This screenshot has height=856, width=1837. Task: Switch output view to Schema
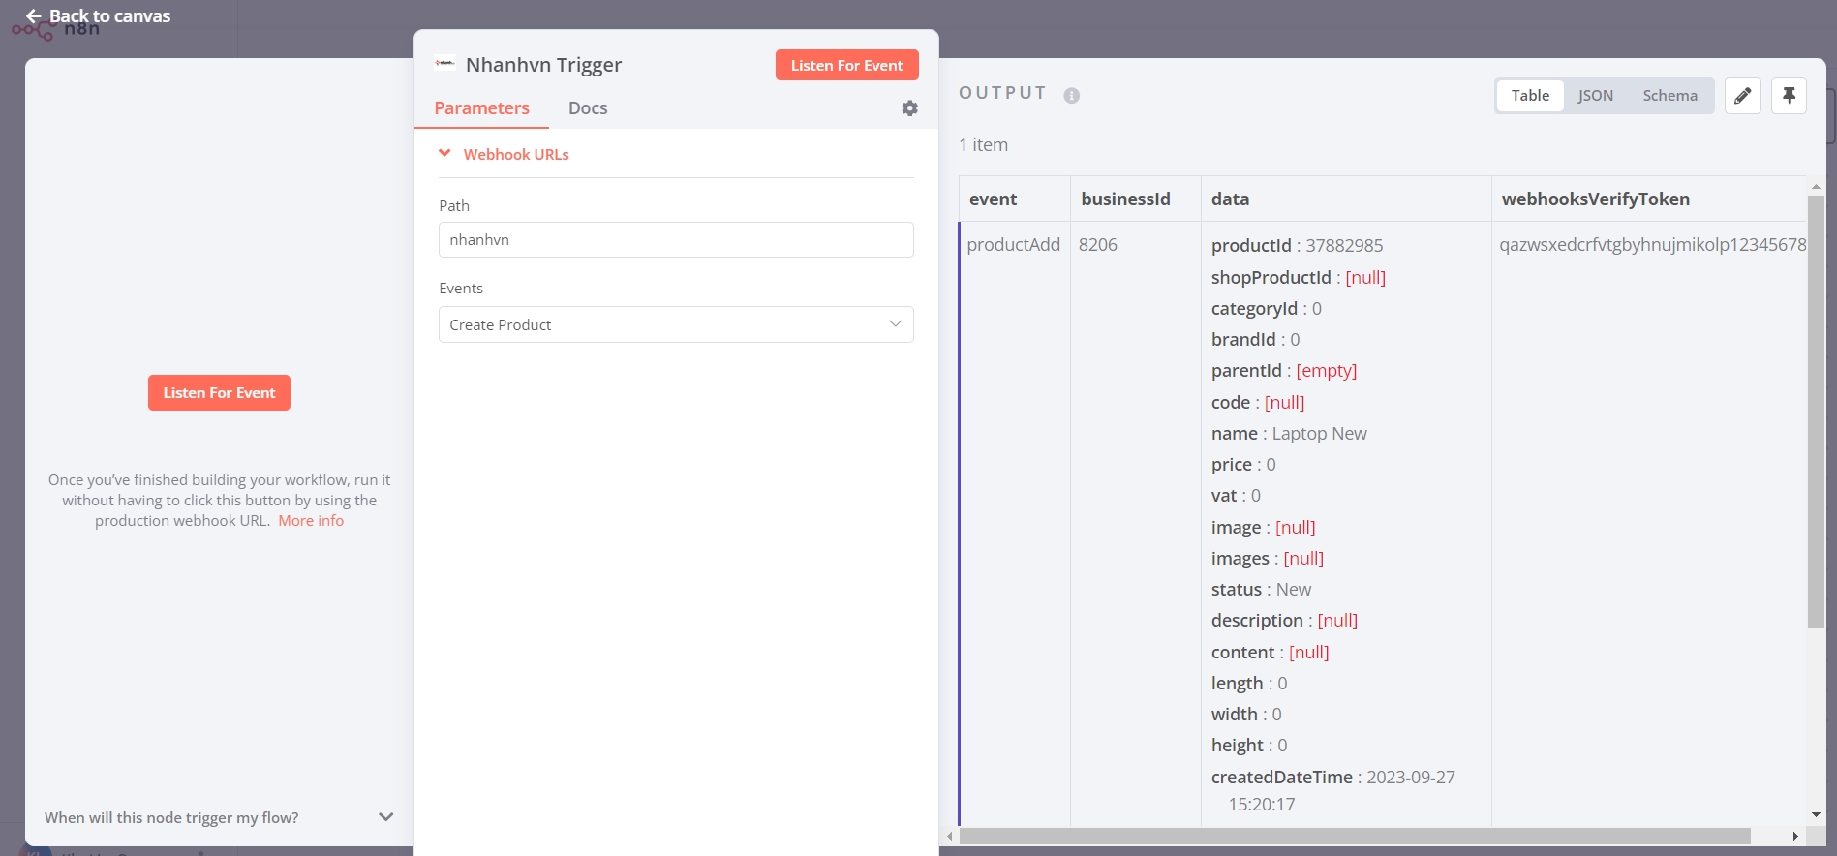[x=1669, y=95]
